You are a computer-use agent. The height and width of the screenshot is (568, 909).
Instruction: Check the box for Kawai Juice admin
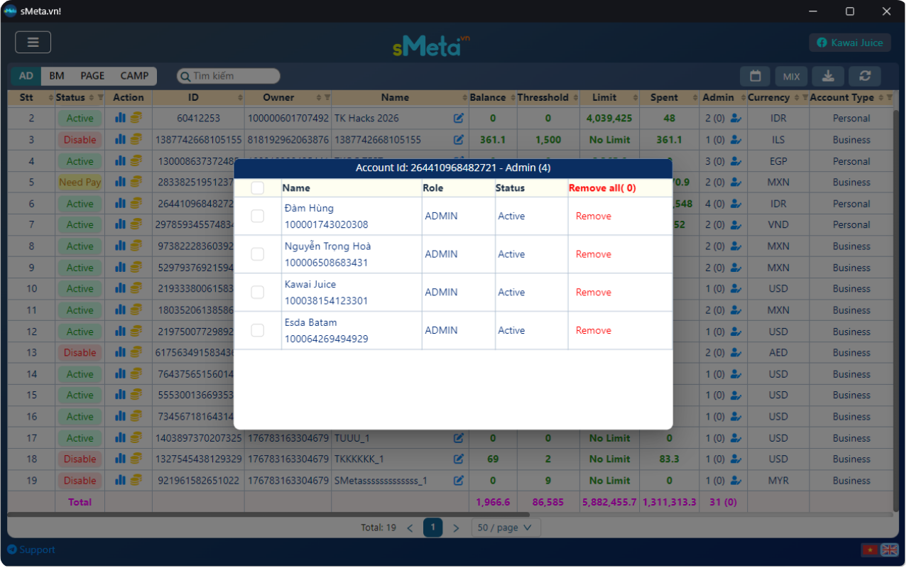click(258, 293)
